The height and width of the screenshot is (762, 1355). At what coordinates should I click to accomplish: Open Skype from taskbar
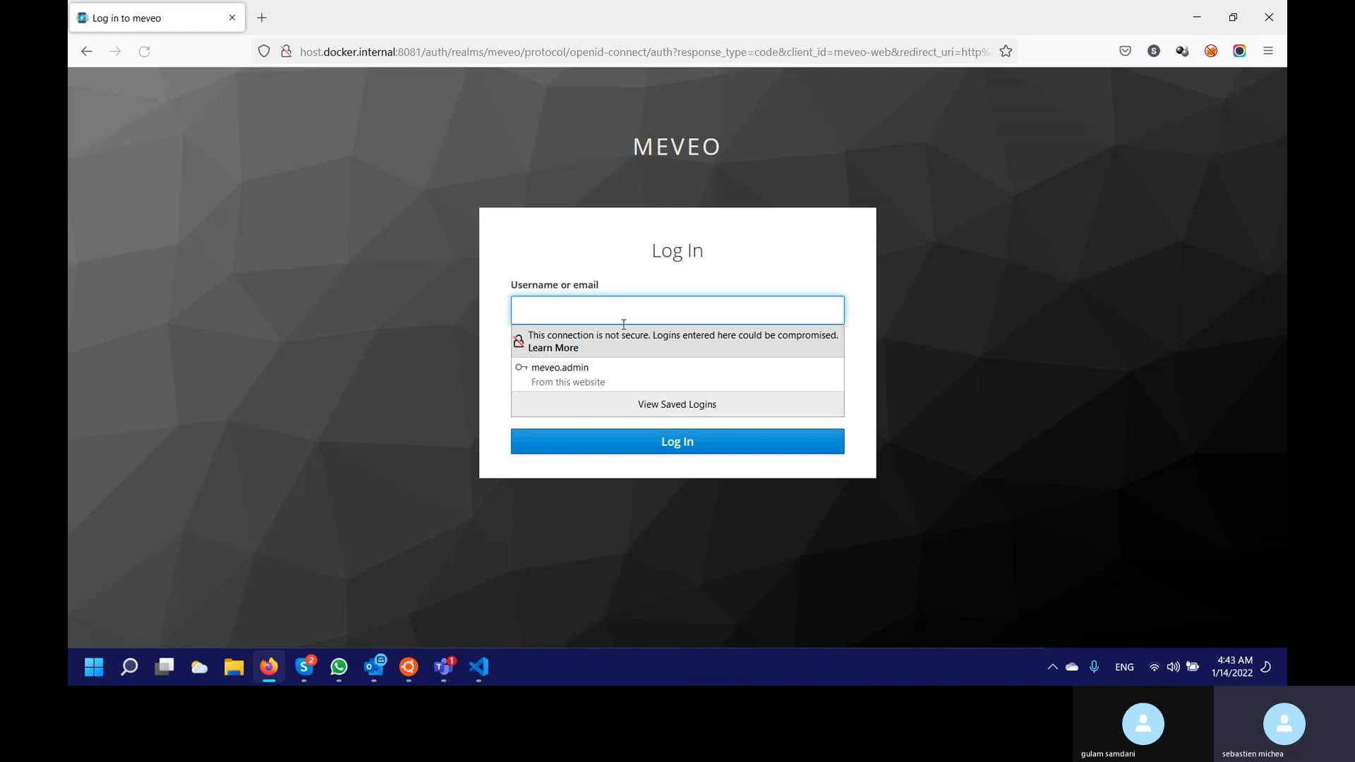304,667
